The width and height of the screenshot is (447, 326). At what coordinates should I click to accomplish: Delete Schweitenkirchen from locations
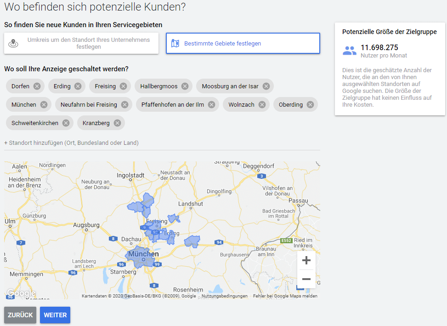66,123
